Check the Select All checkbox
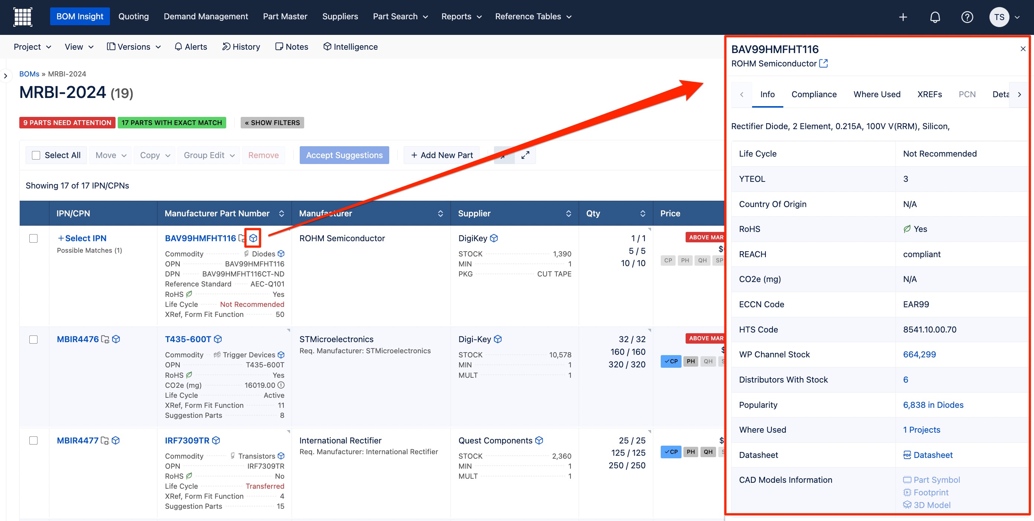Screen dimensions: 1034x521 pos(36,155)
